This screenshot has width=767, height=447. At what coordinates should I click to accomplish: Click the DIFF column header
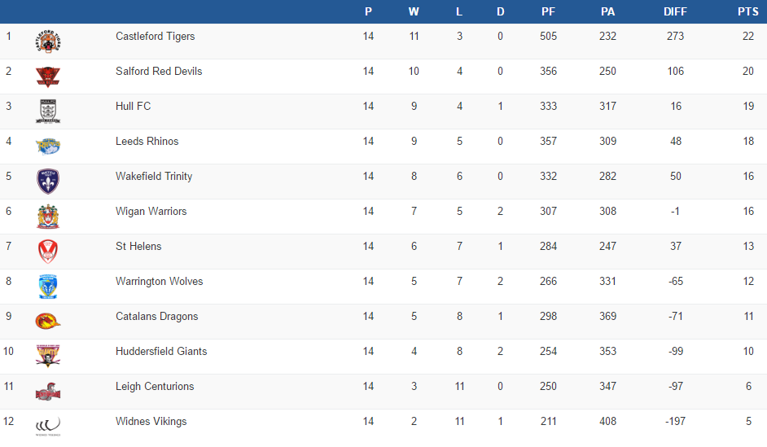[675, 11]
